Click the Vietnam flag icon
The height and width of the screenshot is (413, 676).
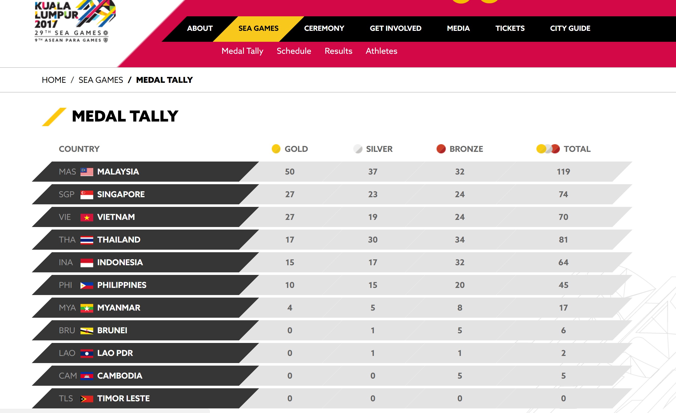[87, 217]
